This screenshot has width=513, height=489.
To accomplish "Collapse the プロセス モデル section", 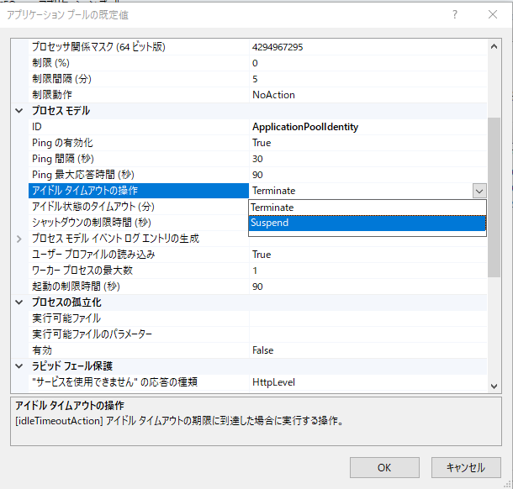I will click(x=19, y=111).
